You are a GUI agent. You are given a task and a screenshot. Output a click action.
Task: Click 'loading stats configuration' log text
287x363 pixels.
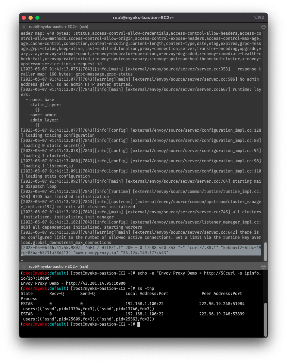[57, 176]
